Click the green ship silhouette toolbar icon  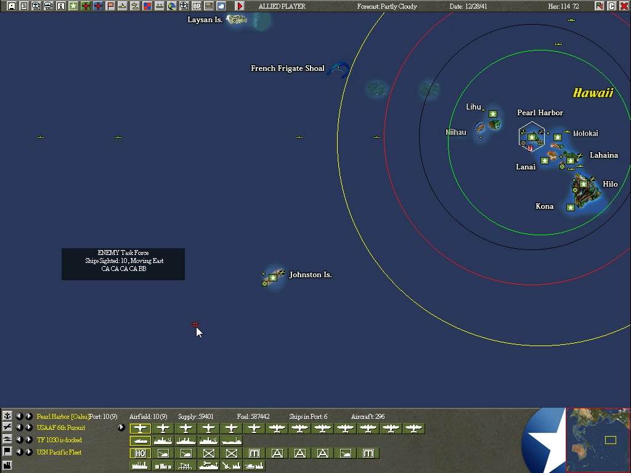pos(160,6)
